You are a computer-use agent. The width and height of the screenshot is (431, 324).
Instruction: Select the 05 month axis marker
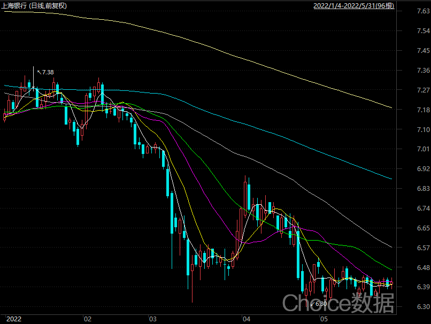click(324, 319)
